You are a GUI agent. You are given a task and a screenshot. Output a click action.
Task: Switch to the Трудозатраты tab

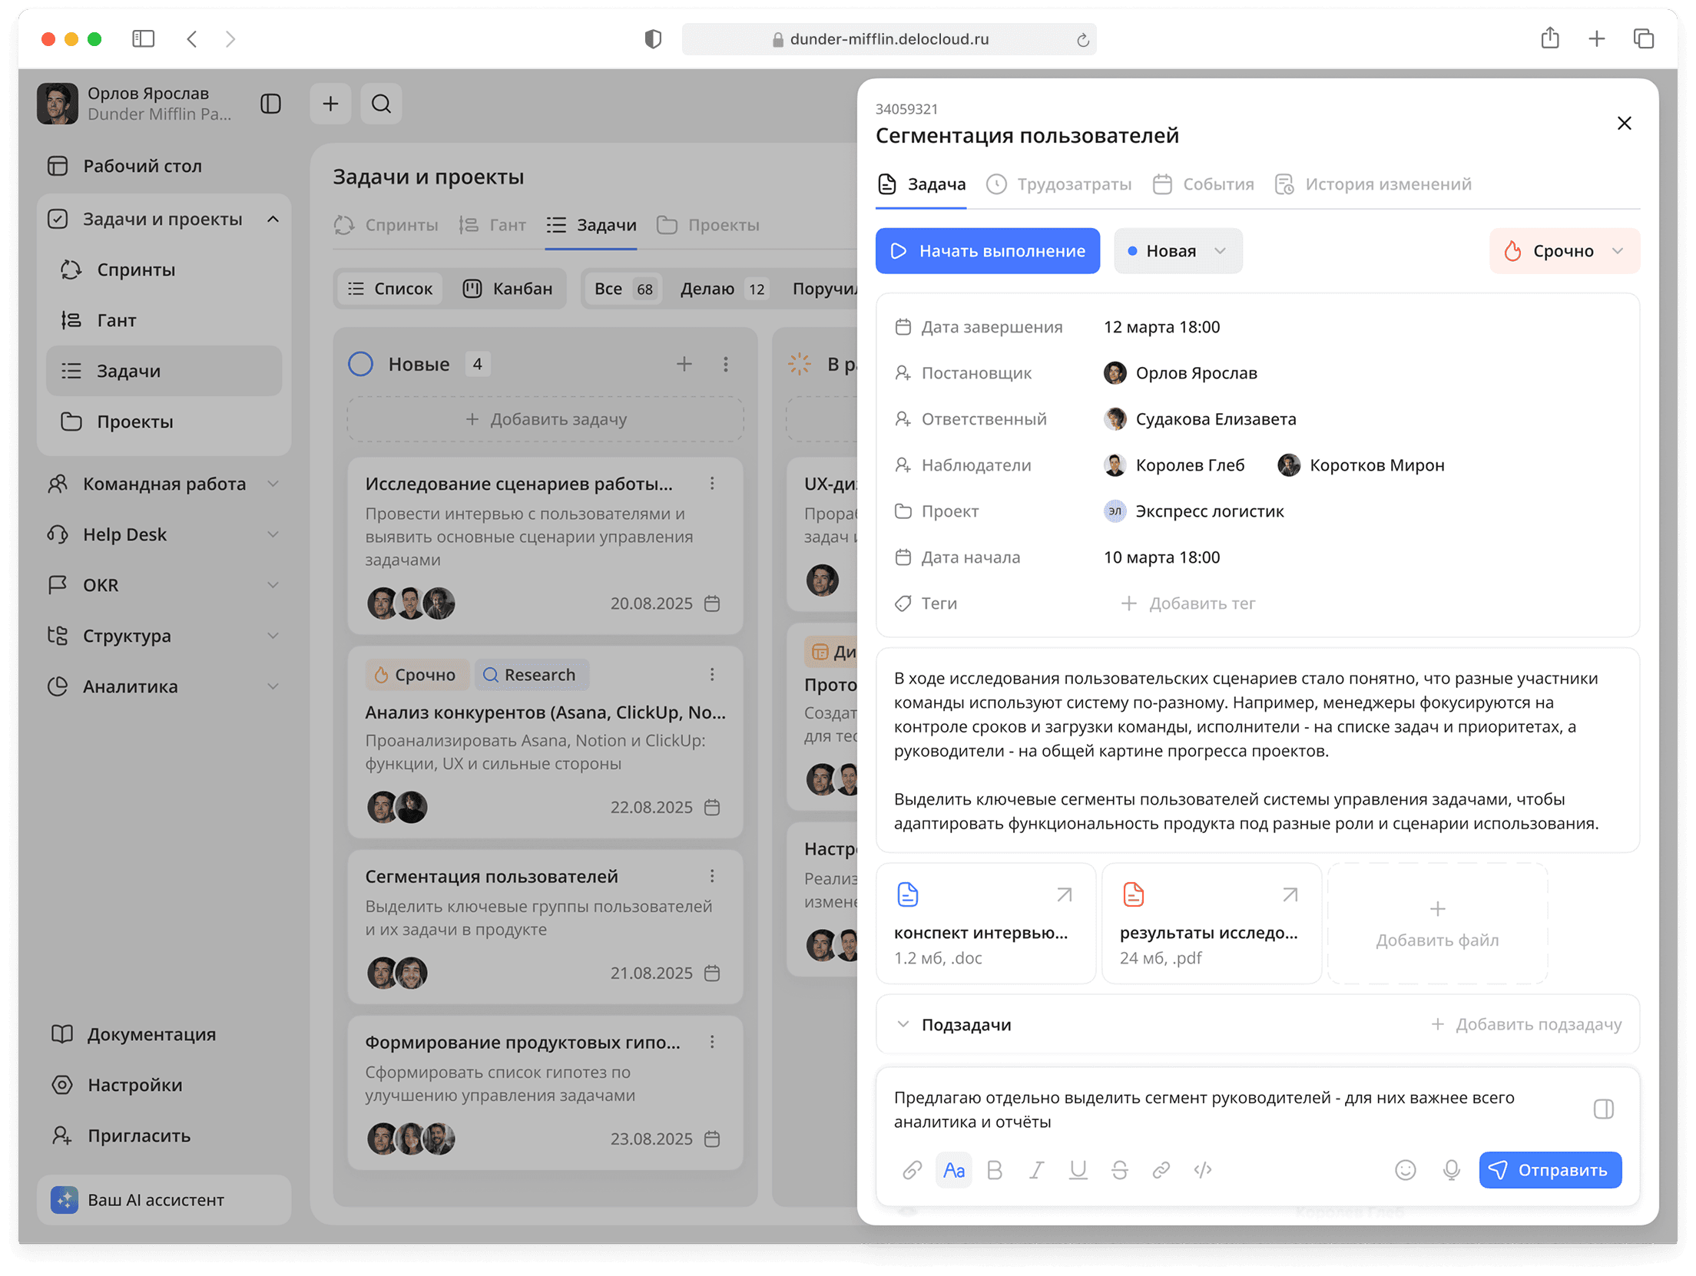pyautogui.click(x=1074, y=183)
